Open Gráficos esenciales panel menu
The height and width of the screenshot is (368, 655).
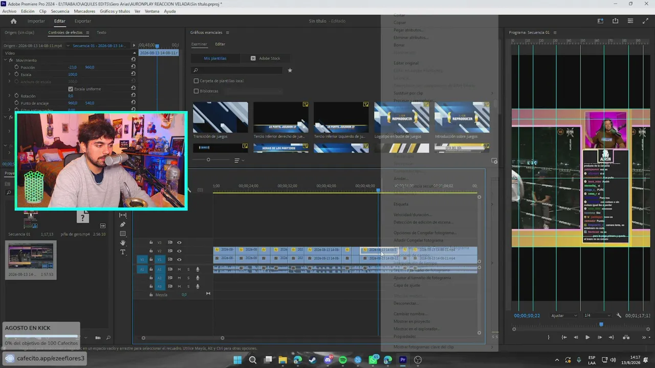click(227, 33)
